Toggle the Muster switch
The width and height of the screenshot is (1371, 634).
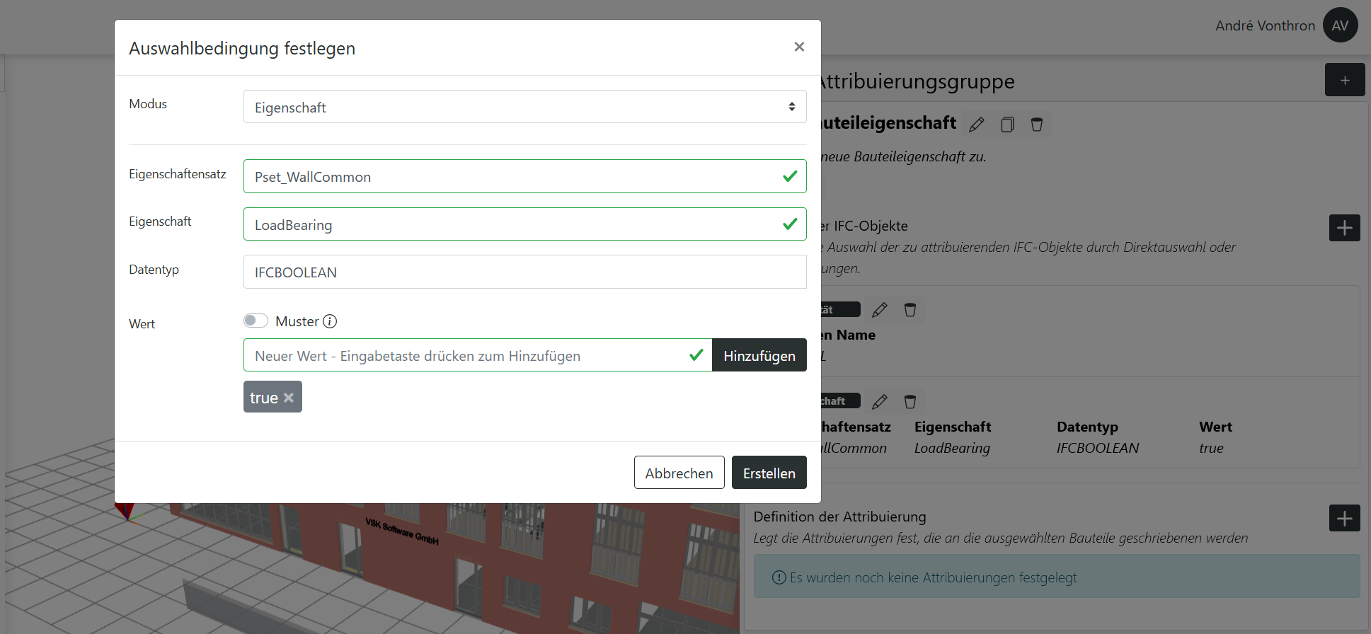point(256,321)
